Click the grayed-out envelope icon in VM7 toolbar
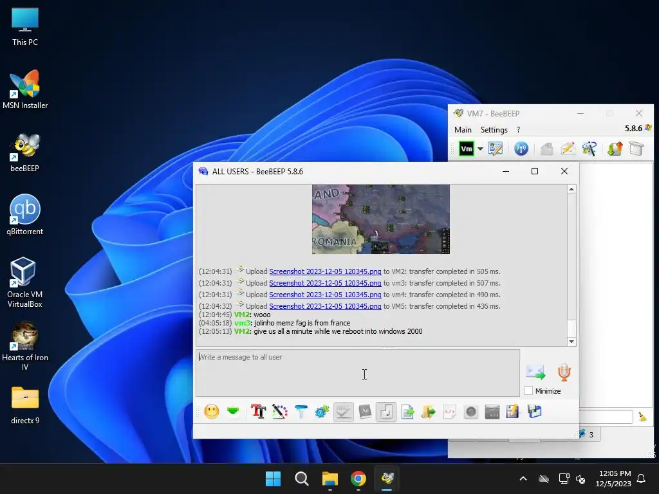Screen dimensions: 659x494 click(547, 149)
